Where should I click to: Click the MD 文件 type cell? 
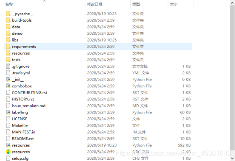(x=140, y=106)
